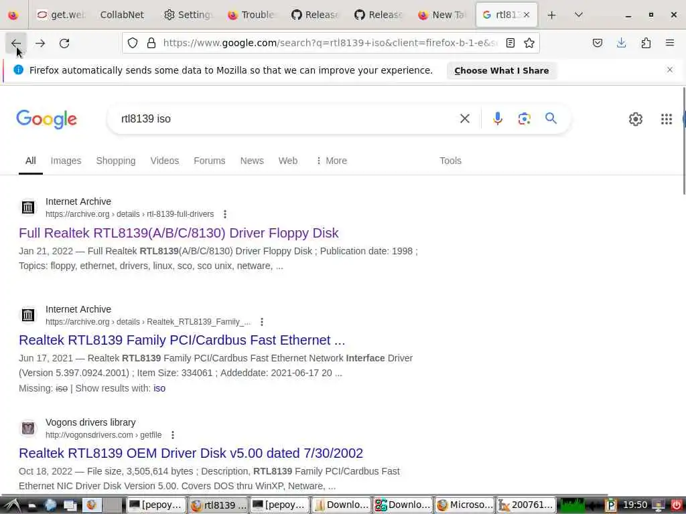Image resolution: width=686 pixels, height=514 pixels.
Task: Dismiss the Firefox data notification bar
Action: 670,70
